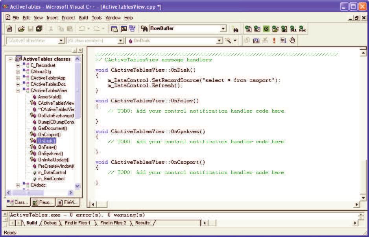Viewport: 369px width, 237px height.
Task: Click the Copy toolbar icon
Action: (x=61, y=29)
